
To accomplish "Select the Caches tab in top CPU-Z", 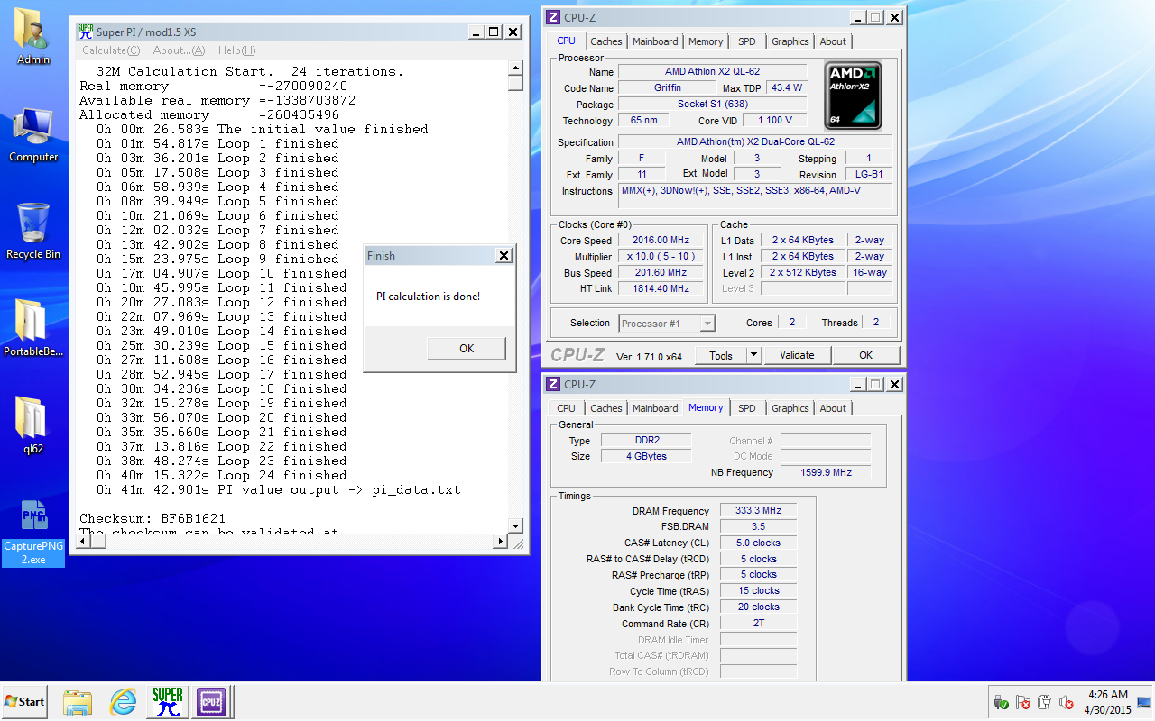I will click(x=606, y=41).
